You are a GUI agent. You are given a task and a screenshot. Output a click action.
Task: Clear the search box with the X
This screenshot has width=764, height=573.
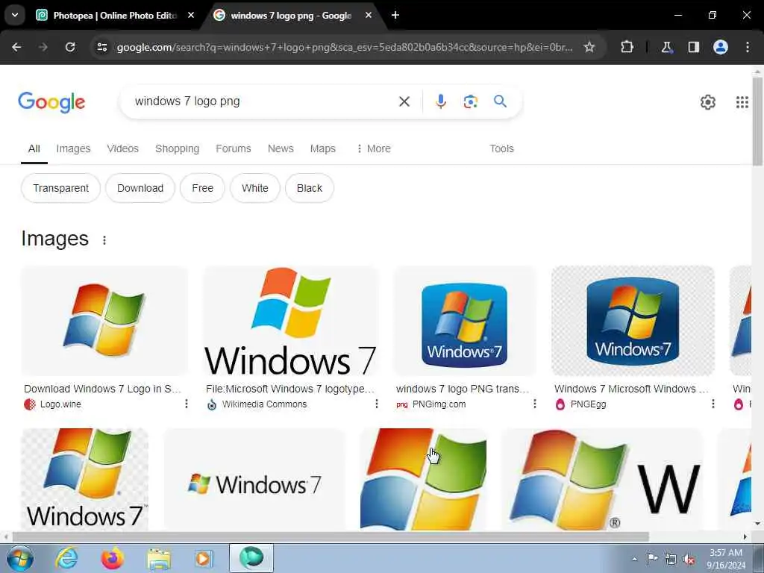point(404,101)
